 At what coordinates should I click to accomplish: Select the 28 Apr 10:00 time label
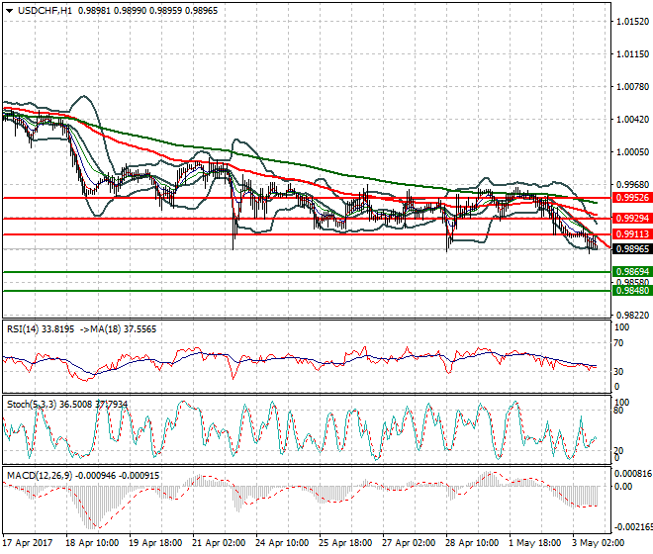point(472,543)
